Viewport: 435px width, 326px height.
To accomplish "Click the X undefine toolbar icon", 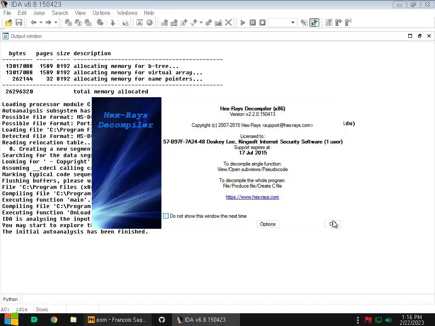I will click(x=228, y=22).
